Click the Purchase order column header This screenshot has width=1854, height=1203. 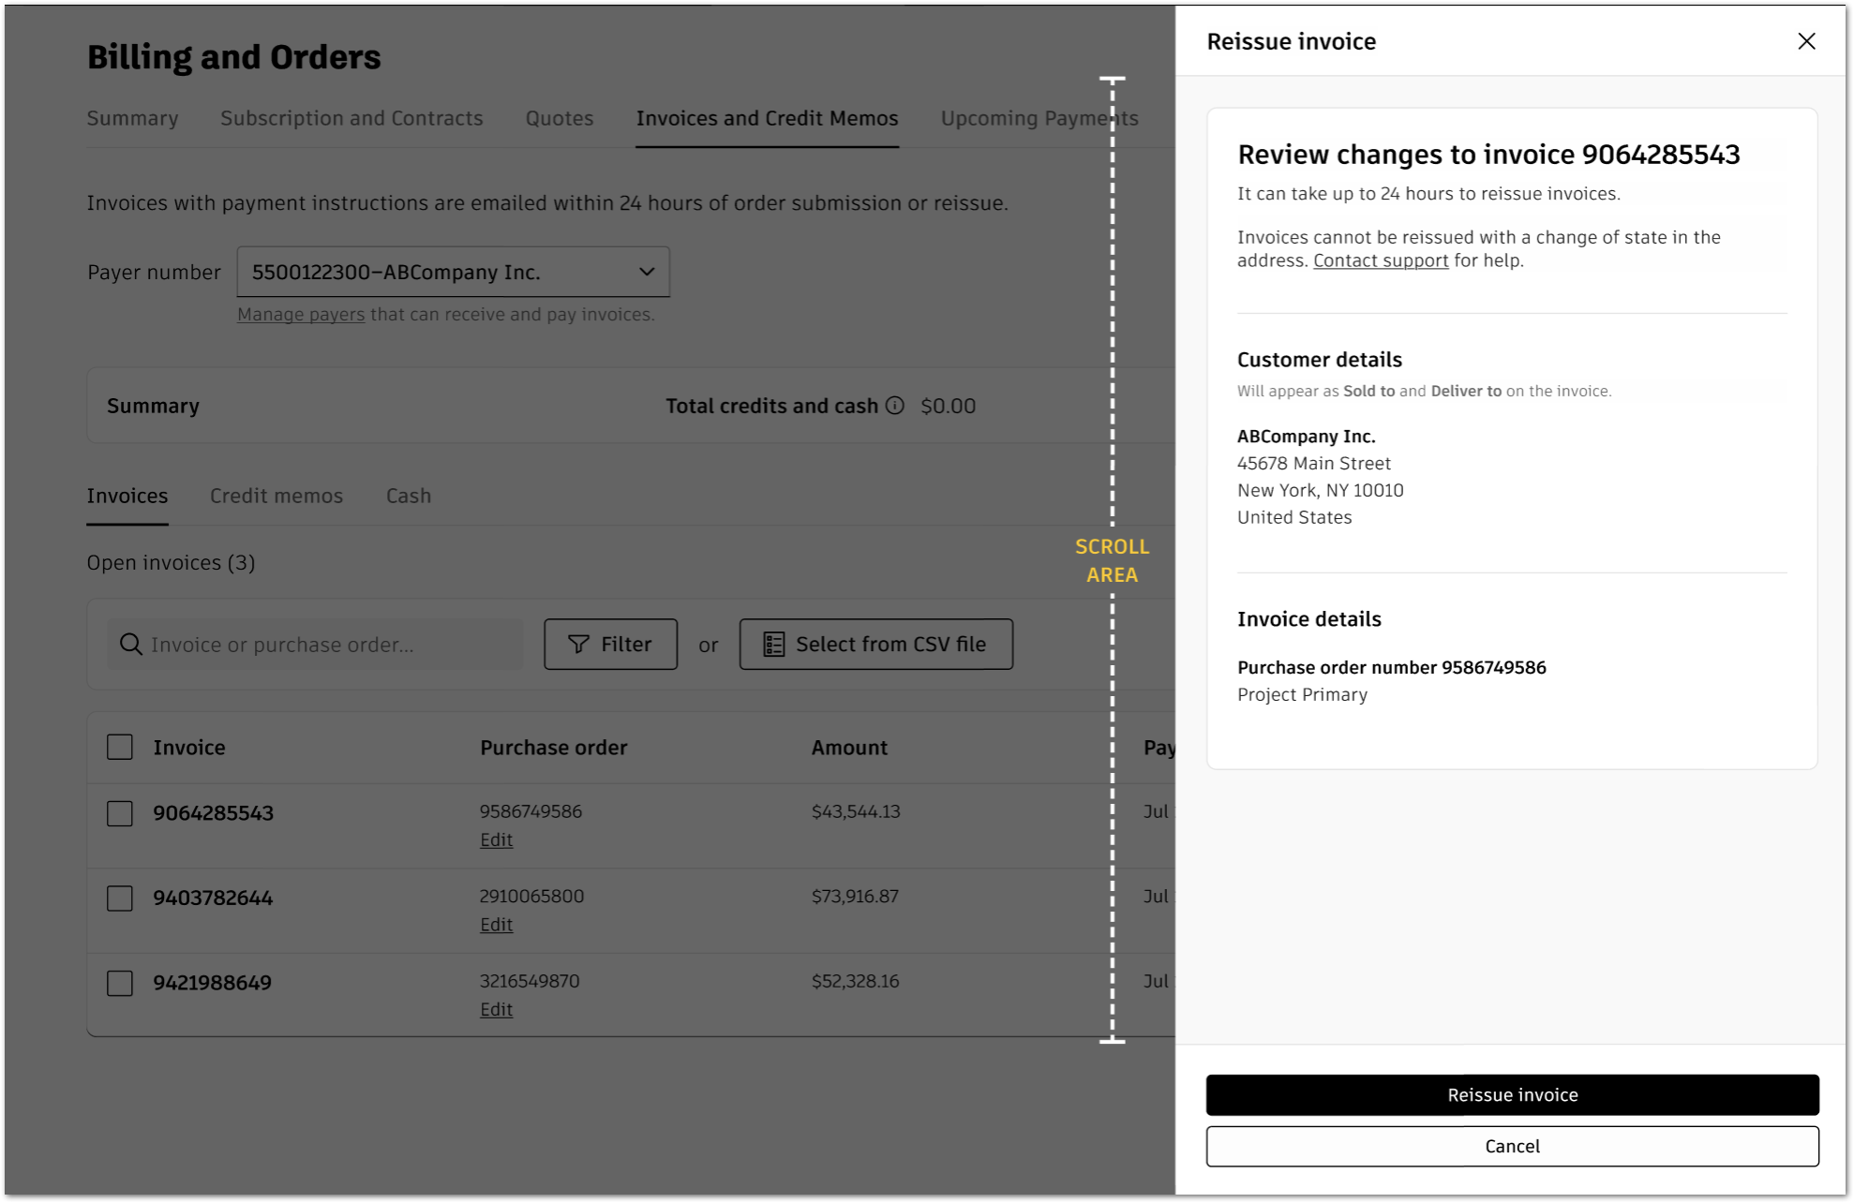[554, 748]
